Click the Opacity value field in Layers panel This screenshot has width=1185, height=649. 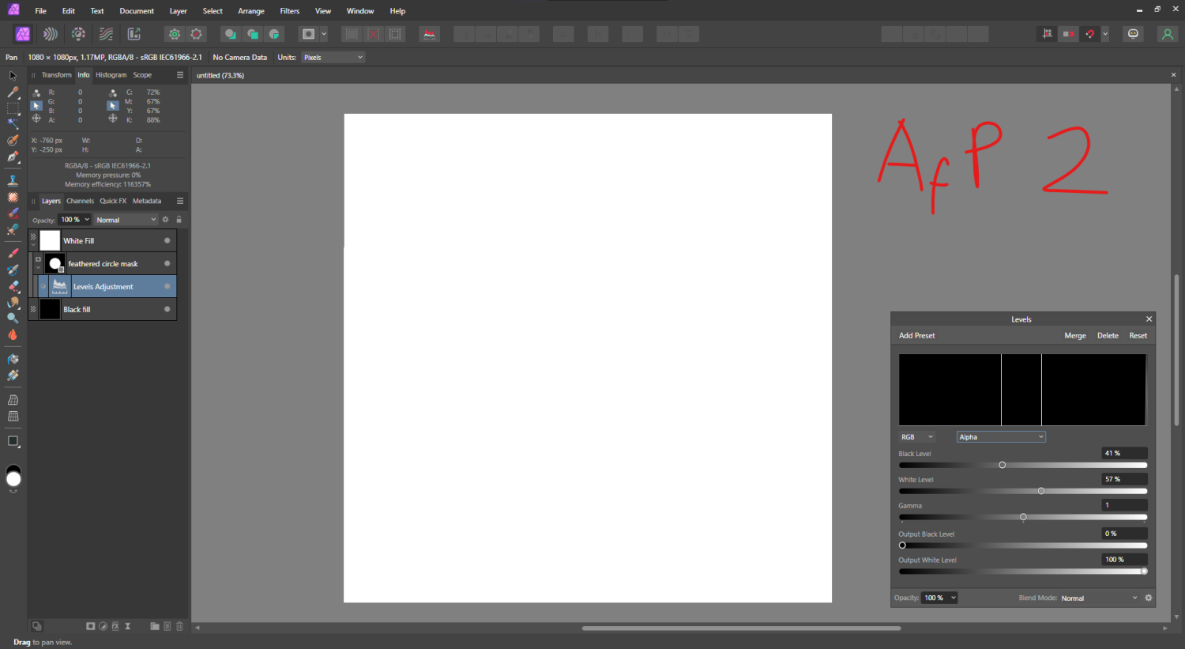point(70,219)
